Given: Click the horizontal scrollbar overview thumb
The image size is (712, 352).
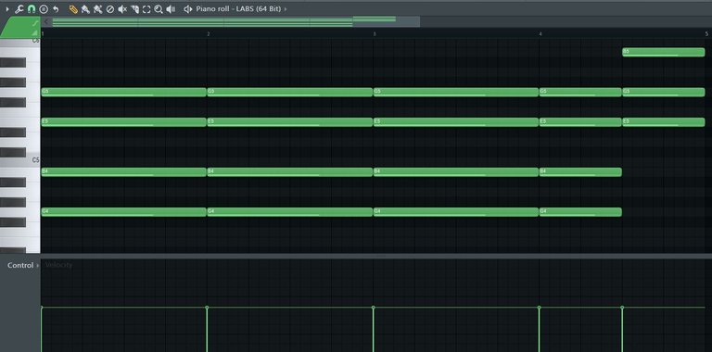Looking at the screenshot, I should [236, 22].
